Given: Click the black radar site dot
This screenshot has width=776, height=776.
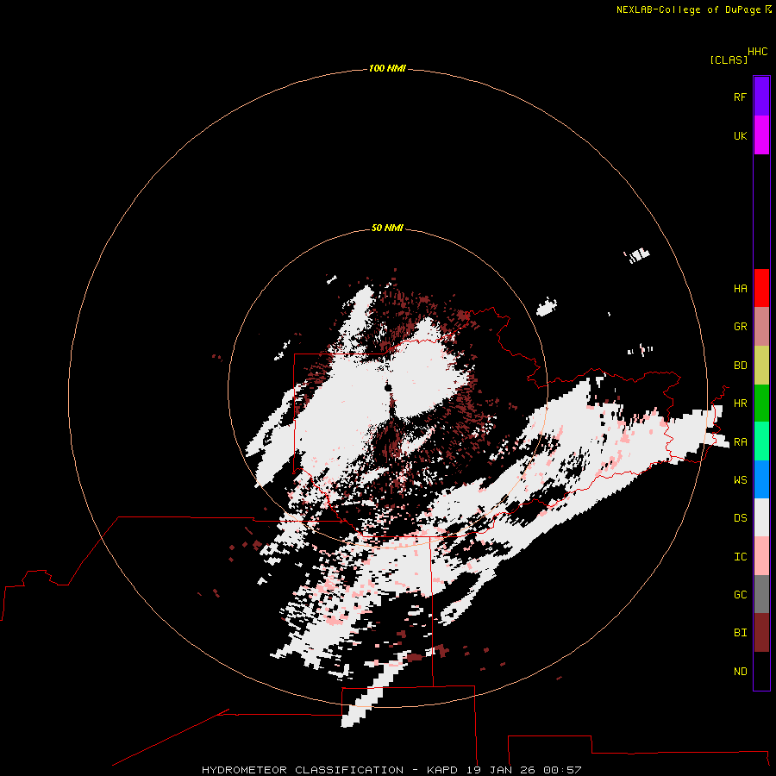Looking at the screenshot, I should pyautogui.click(x=388, y=387).
